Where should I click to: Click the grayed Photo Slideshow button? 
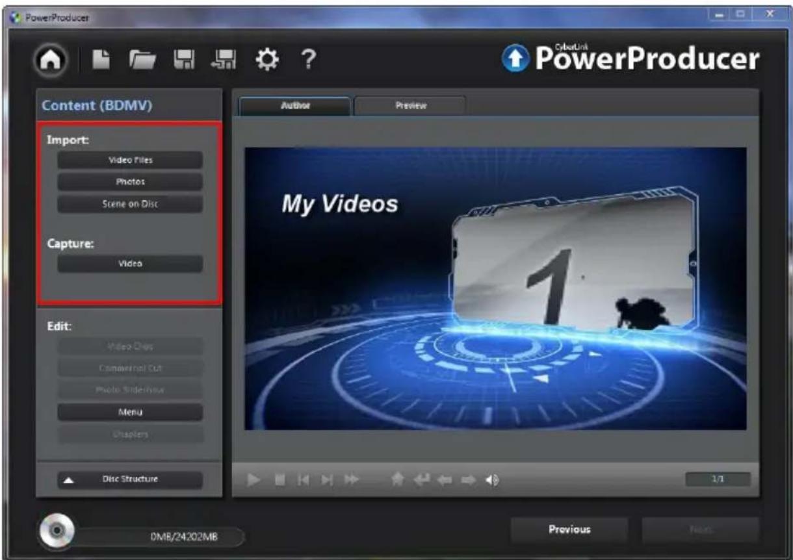[x=130, y=390]
